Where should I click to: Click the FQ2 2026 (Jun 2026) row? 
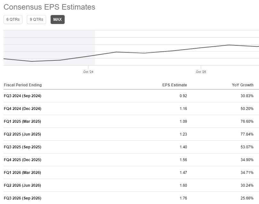point(22,185)
